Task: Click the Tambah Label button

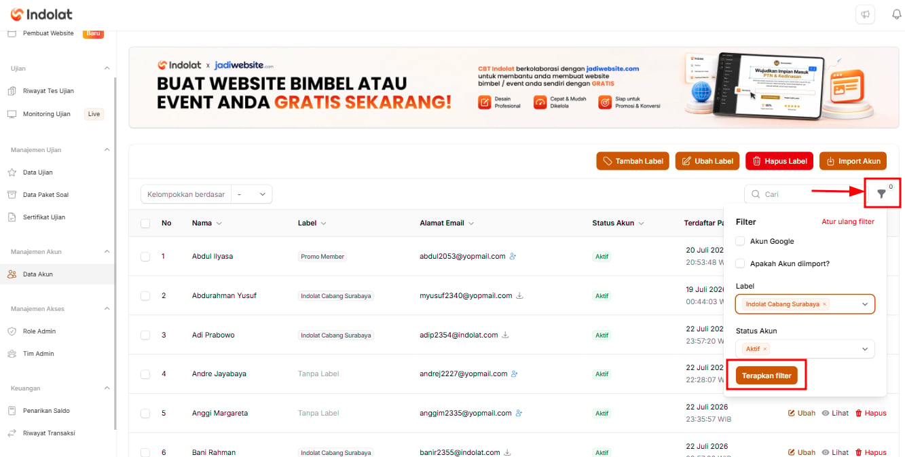Action: coord(633,161)
